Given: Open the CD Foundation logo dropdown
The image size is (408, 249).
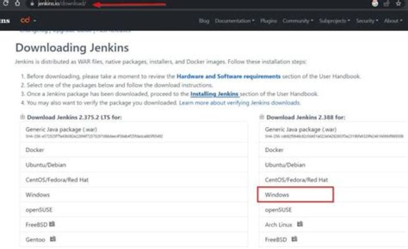Looking at the screenshot, I should pyautogui.click(x=28, y=20).
